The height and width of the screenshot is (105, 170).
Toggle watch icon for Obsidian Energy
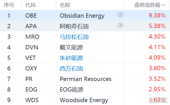coord(120,15)
